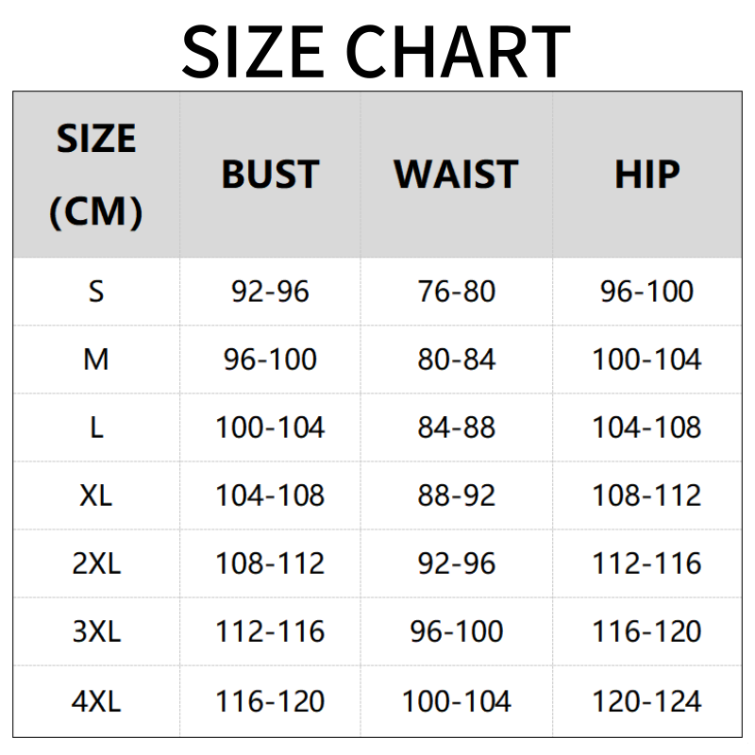Click waist value 80-84 for size M
Image resolution: width=755 pixels, height=755 pixels.
coord(456,360)
